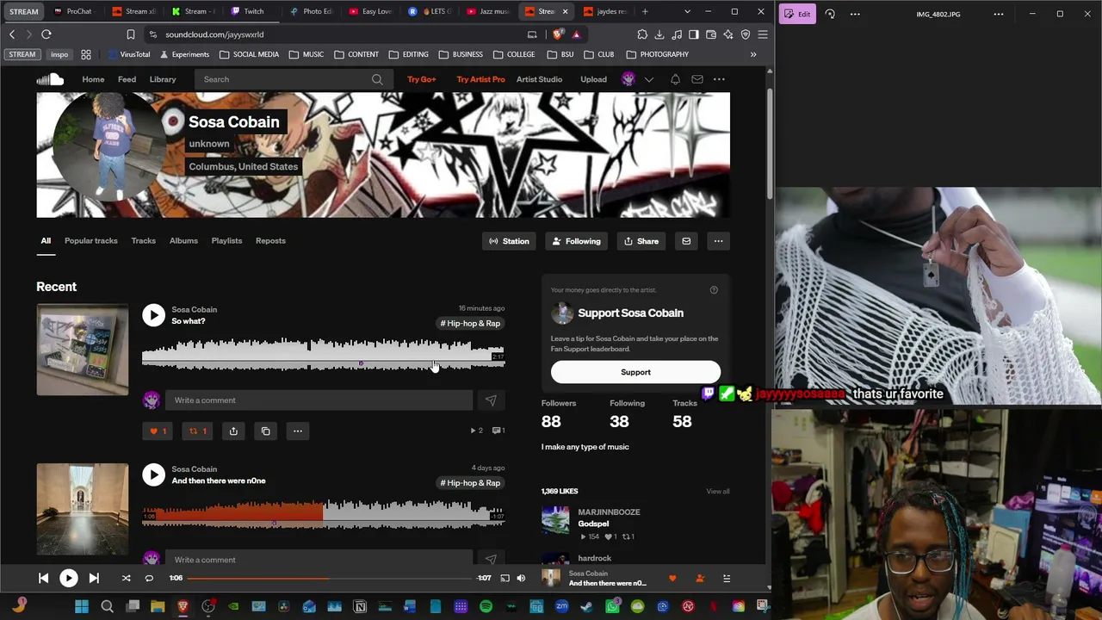Open the So what? cover thumbnail
This screenshot has width=1102, height=620.
point(82,350)
